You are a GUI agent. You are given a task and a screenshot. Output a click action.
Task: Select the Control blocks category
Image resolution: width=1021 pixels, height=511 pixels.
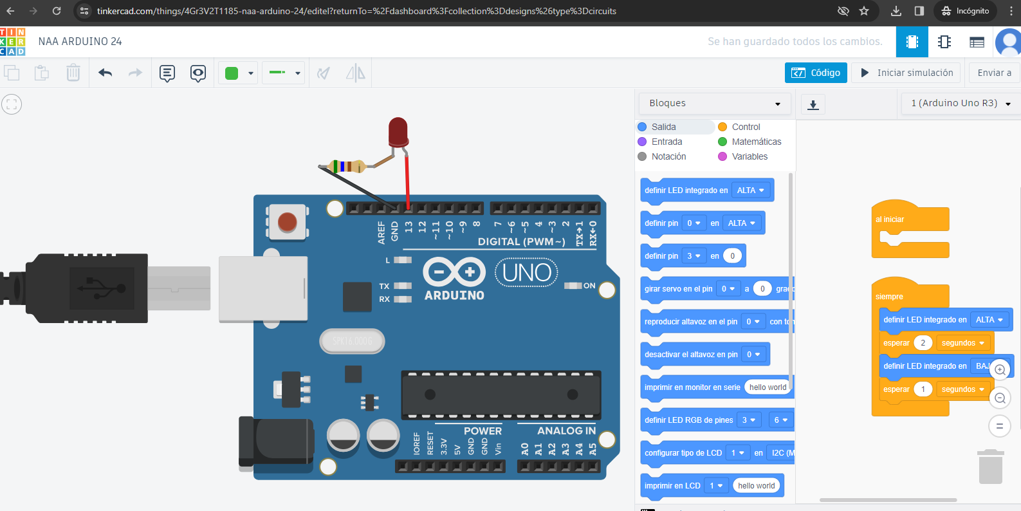coord(746,127)
